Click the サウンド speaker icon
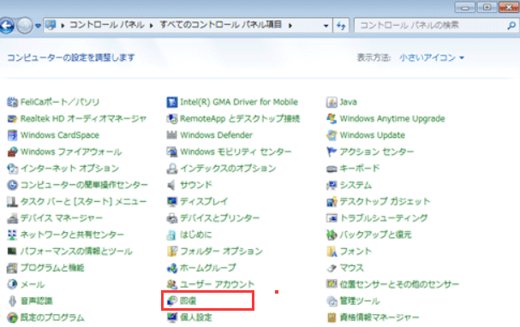This screenshot has height=327, width=520. click(x=172, y=185)
